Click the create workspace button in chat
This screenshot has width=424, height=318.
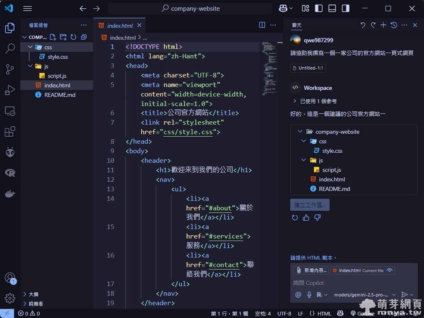pyautogui.click(x=310, y=205)
